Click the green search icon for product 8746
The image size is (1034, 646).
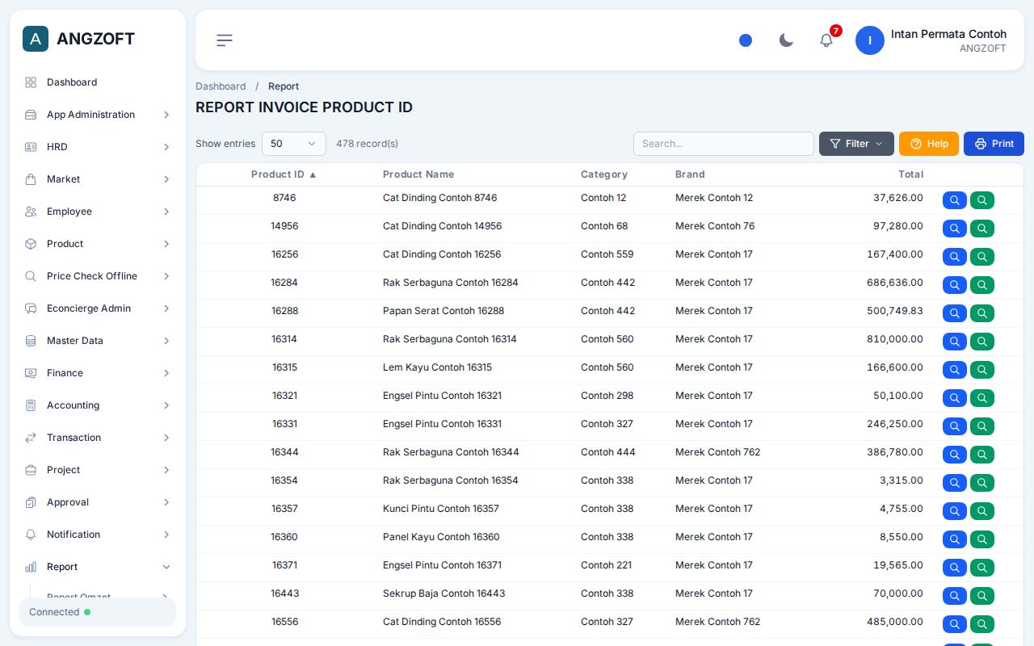click(982, 200)
